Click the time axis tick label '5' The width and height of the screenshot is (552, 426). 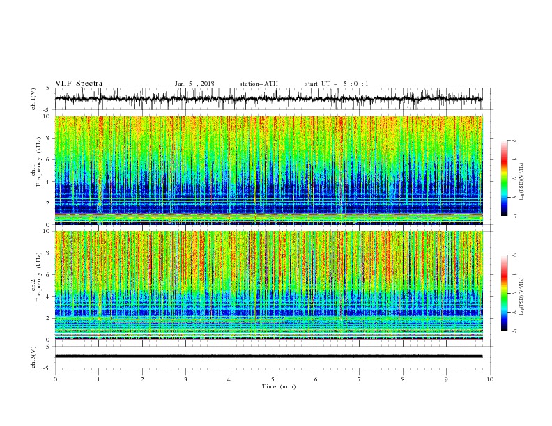[x=273, y=379]
